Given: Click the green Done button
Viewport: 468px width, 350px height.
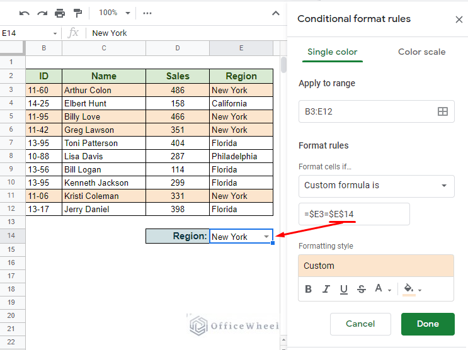Looking at the screenshot, I should pos(427,324).
